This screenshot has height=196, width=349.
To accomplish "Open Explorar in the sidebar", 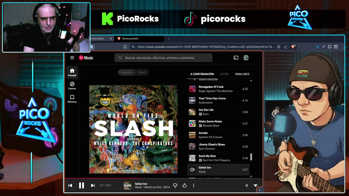I will tap(72, 86).
